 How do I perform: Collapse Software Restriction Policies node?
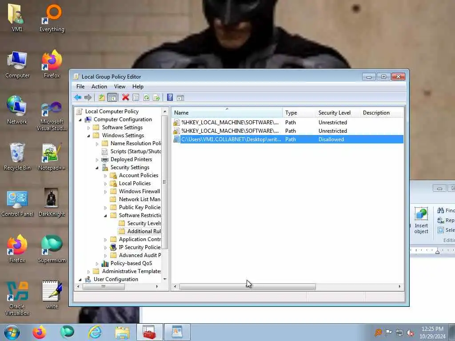click(106, 215)
